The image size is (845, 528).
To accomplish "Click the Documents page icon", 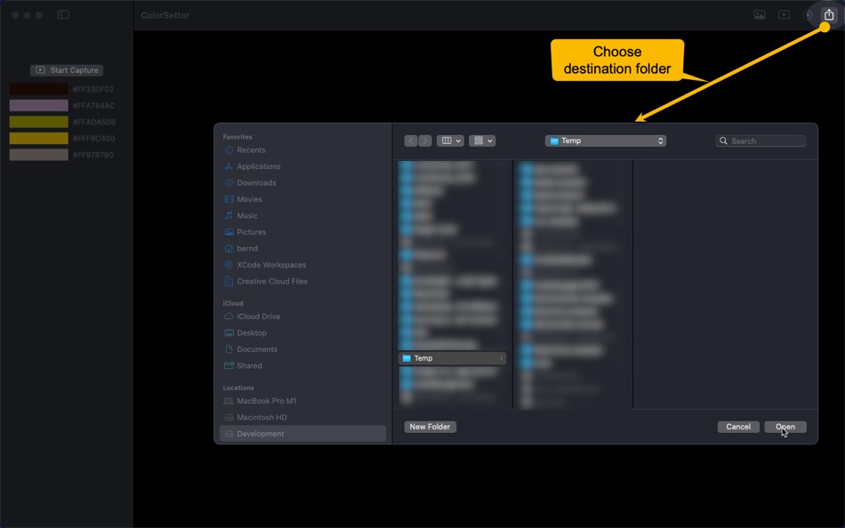I will tap(229, 349).
